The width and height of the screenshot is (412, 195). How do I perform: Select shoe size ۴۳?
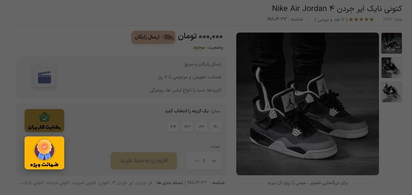click(x=187, y=127)
